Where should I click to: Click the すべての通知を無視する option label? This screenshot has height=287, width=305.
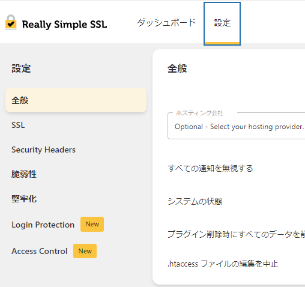tap(210, 168)
